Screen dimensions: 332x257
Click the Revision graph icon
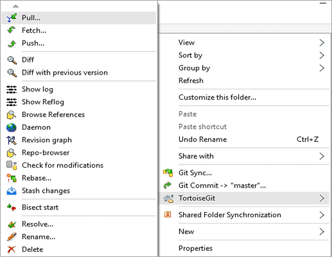pos(12,140)
